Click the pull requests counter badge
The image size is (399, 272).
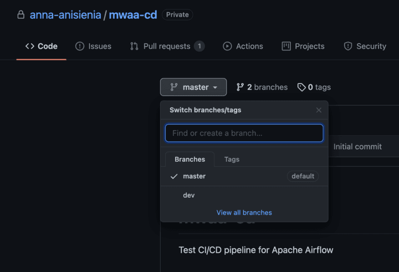pyautogui.click(x=199, y=47)
